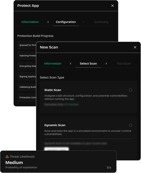
Task: Click the Dynamic Scan heading
Action: coord(55,125)
